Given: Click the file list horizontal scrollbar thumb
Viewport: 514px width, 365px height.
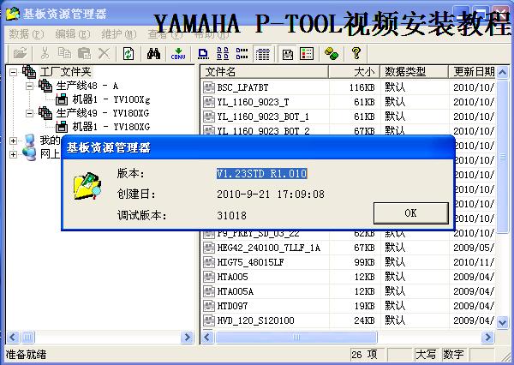Looking at the screenshot, I should coord(296,337).
